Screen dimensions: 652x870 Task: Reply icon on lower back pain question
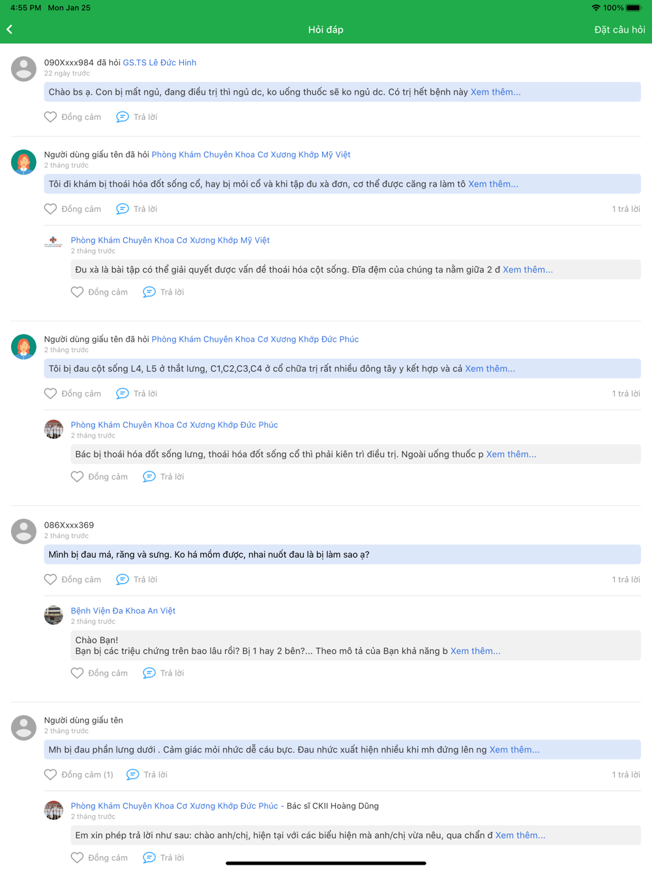click(133, 775)
